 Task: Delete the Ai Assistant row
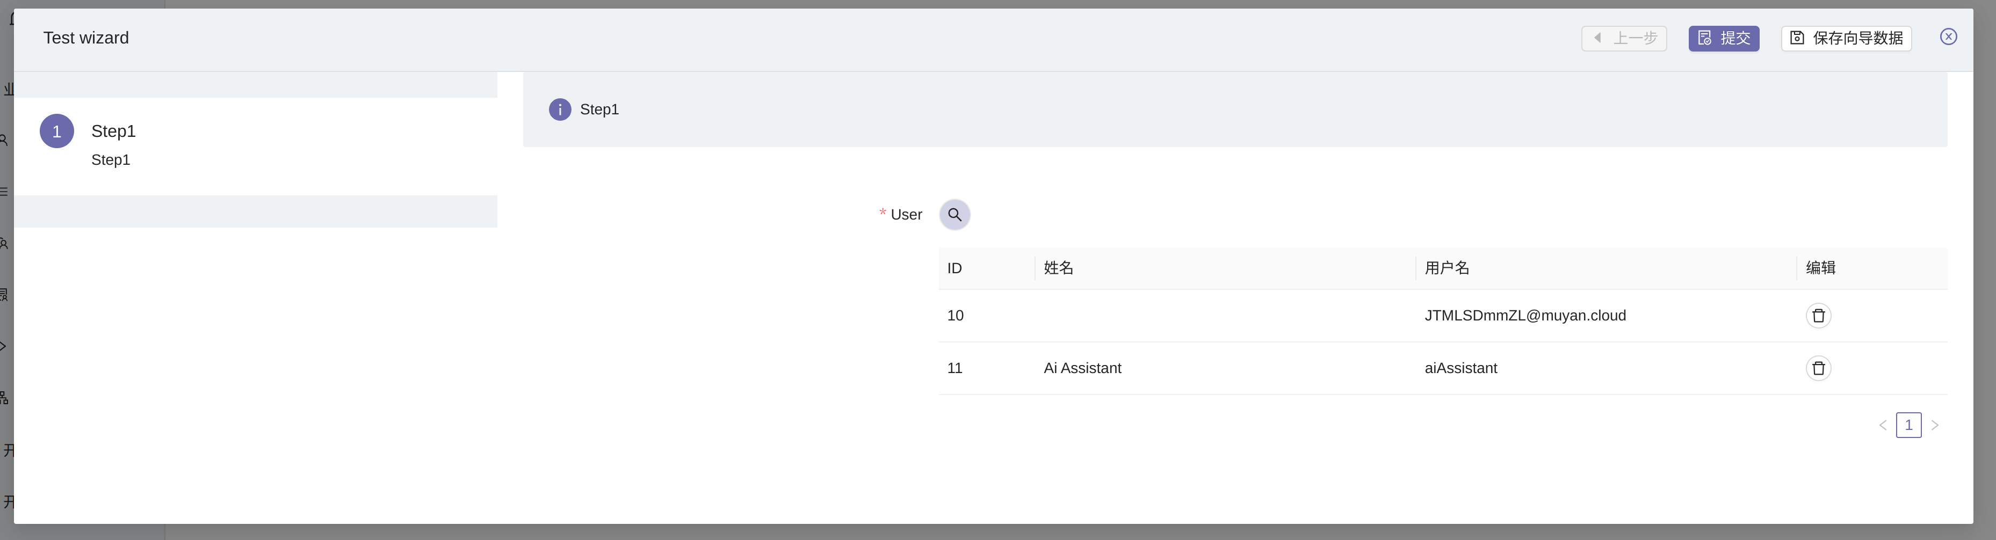point(1818,368)
